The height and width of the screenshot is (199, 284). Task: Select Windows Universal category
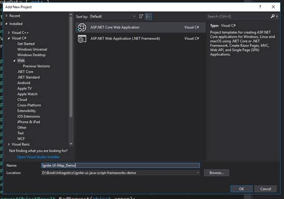click(32, 49)
